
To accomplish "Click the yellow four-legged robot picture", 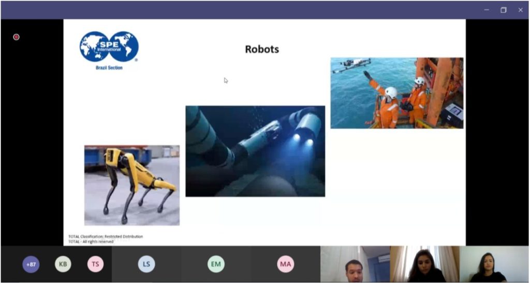I will click(132, 185).
